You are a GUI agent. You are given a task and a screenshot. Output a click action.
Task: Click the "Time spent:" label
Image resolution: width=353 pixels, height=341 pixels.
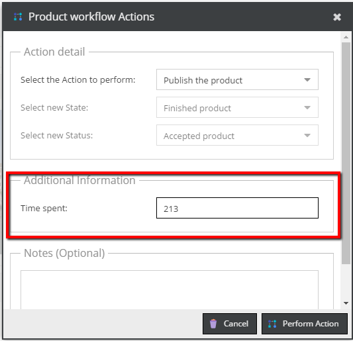pyautogui.click(x=44, y=209)
